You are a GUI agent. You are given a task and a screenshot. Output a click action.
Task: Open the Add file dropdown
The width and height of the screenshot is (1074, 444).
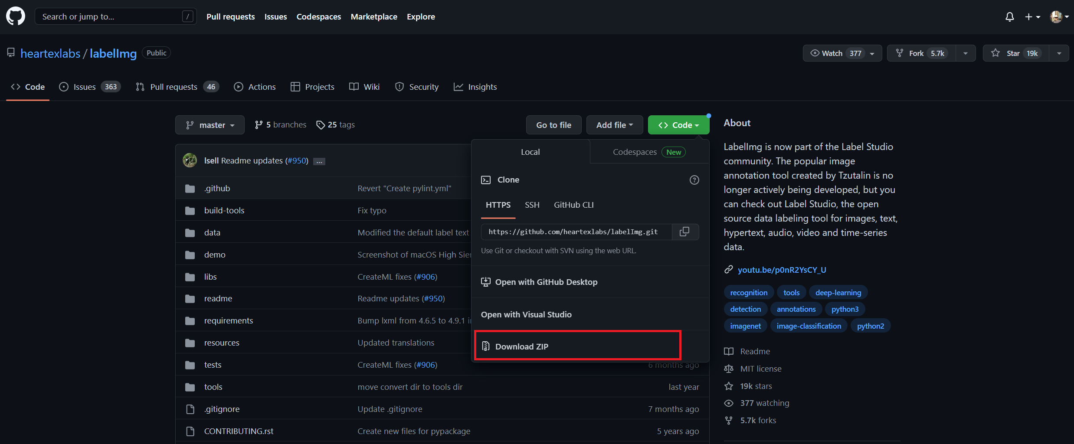tap(614, 125)
